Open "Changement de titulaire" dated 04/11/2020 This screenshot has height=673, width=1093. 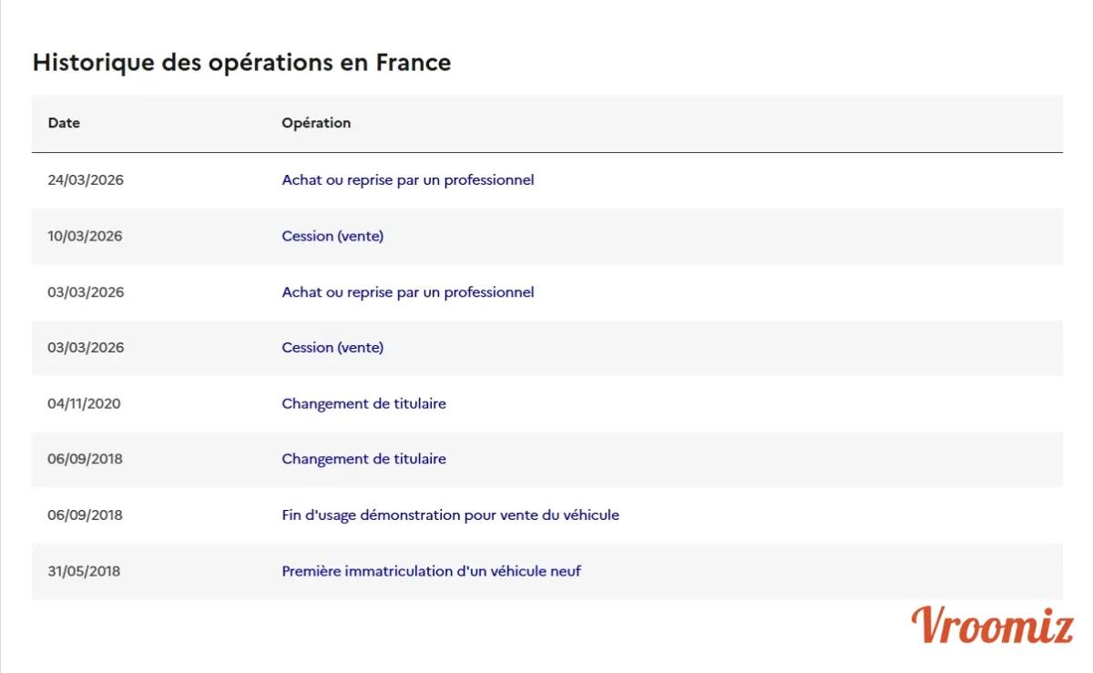363,403
